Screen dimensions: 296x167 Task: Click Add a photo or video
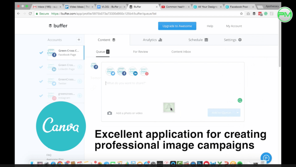[129, 113]
